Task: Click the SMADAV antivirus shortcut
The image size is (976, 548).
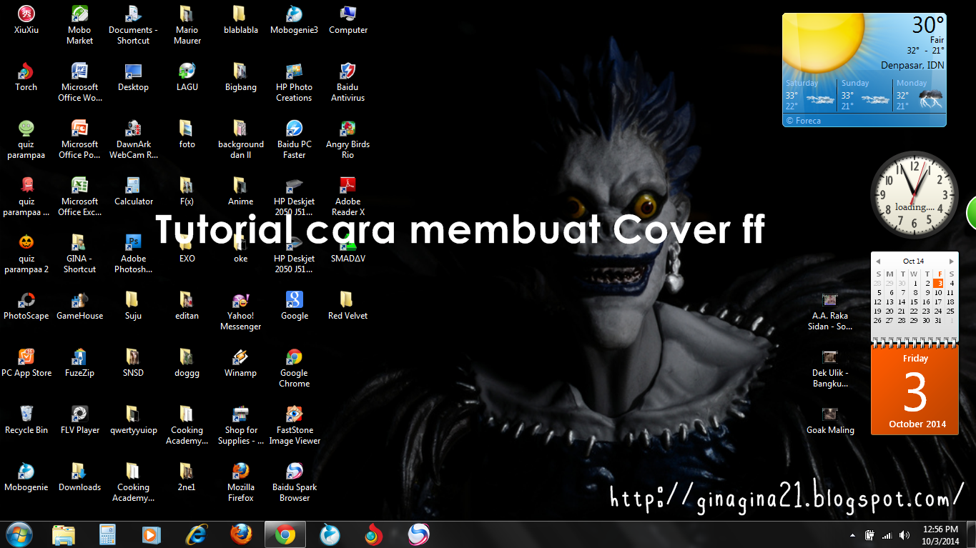Action: pyautogui.click(x=347, y=248)
